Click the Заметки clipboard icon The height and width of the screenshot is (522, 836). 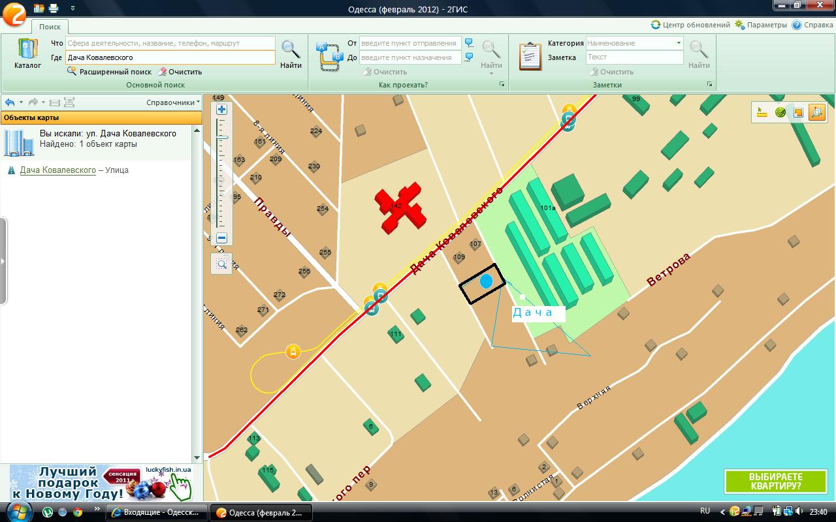point(530,56)
